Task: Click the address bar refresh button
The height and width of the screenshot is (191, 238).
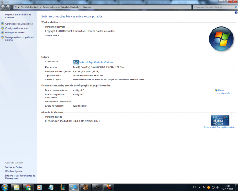Action: click(x=189, y=7)
